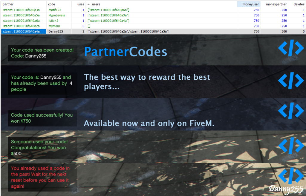Select highlighted partner cell steam:11000010f640a4a
The image size is (306, 196).
click(x=23, y=31)
